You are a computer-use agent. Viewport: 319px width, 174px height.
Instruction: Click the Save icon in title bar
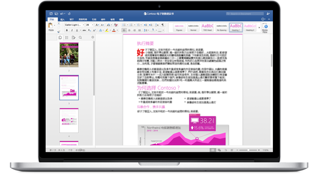(56, 13)
